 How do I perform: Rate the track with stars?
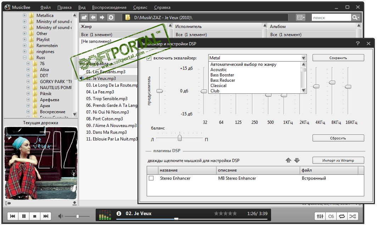pos(225,213)
